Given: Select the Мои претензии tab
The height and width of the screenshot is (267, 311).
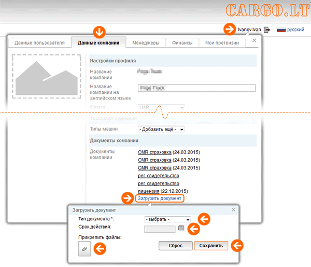Looking at the screenshot, I should pyautogui.click(x=221, y=43).
